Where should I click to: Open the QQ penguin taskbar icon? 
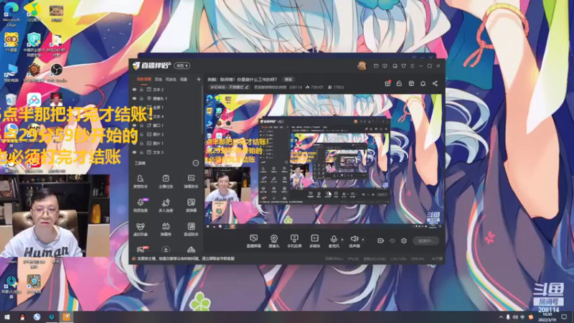(22, 317)
